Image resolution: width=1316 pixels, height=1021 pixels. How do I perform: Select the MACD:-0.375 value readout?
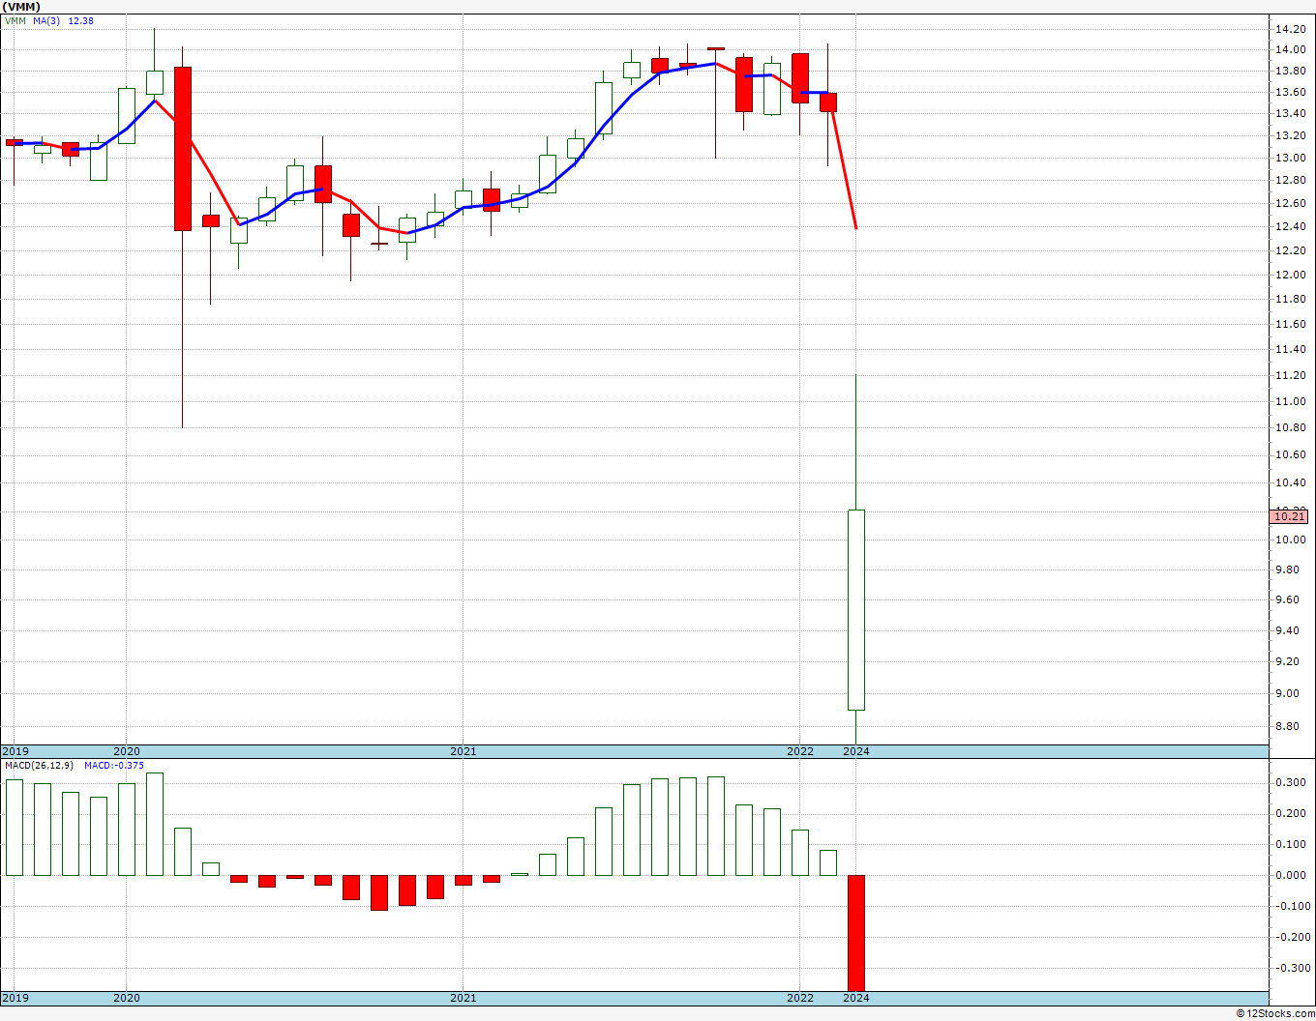(114, 766)
